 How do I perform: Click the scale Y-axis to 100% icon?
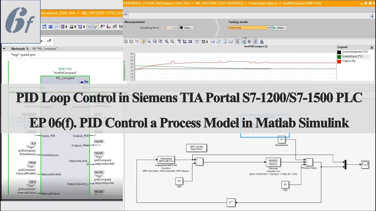click(x=184, y=41)
